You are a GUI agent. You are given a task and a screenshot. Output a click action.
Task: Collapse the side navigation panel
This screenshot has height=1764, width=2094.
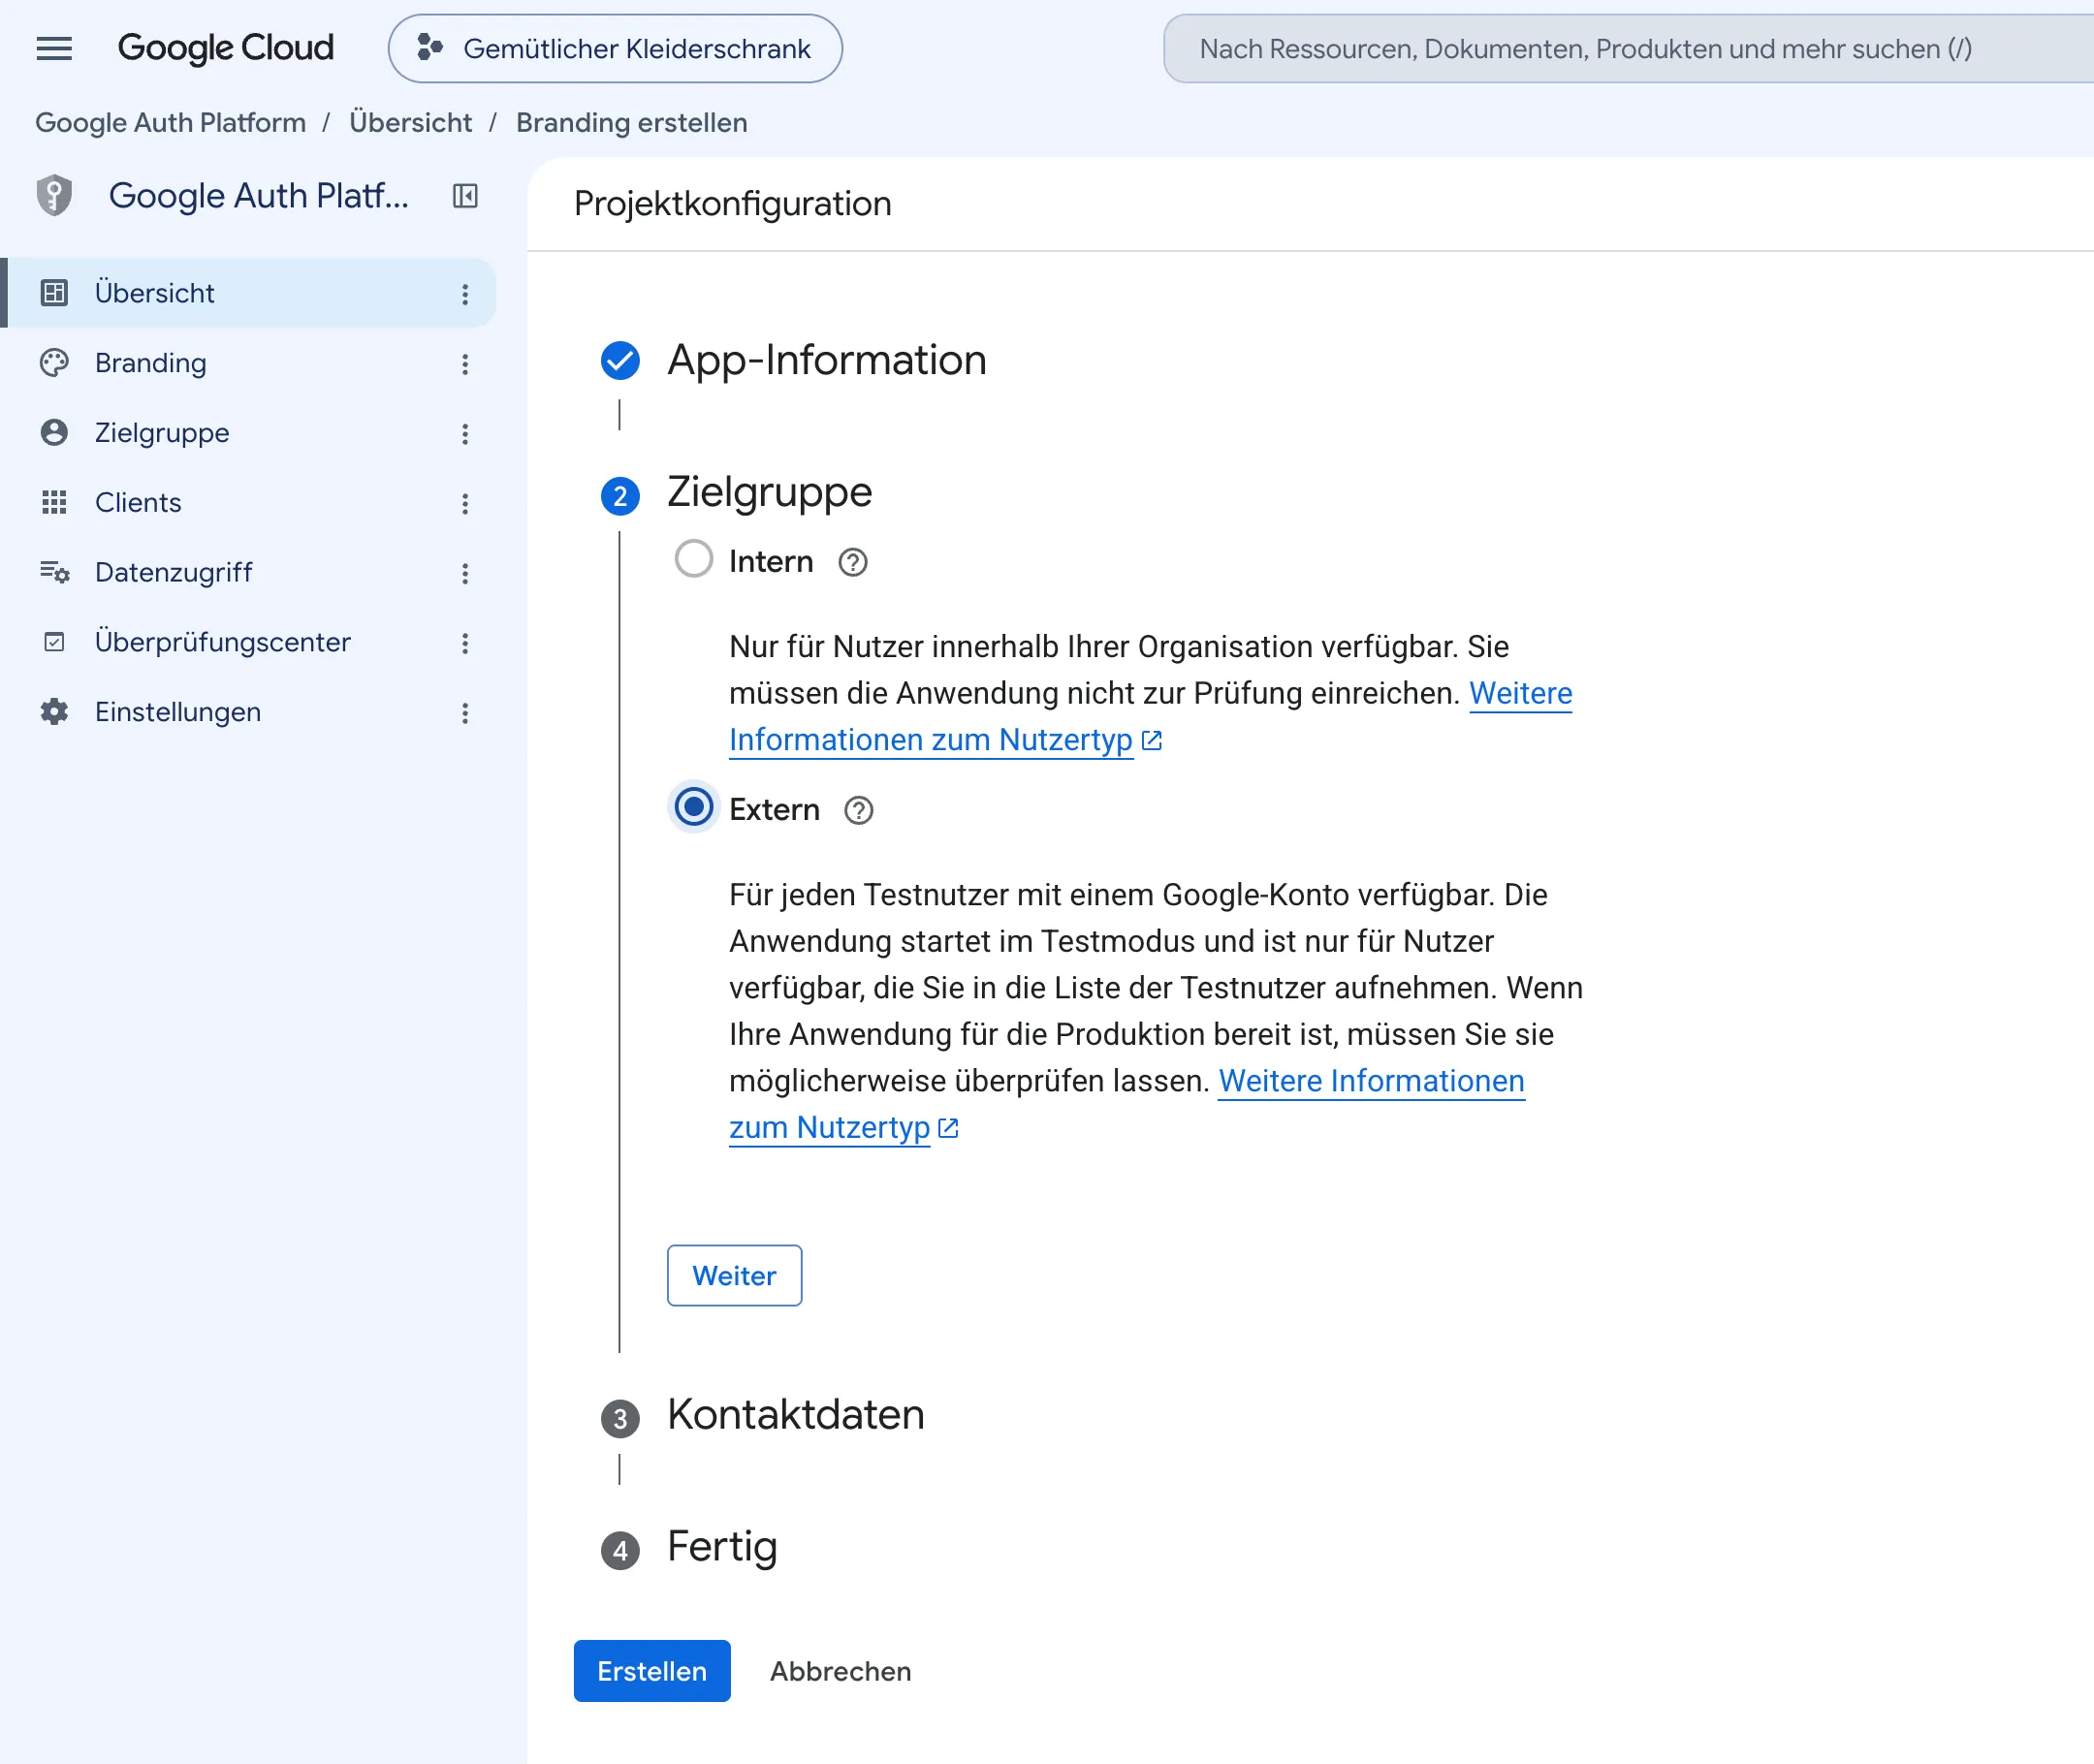pyautogui.click(x=465, y=195)
